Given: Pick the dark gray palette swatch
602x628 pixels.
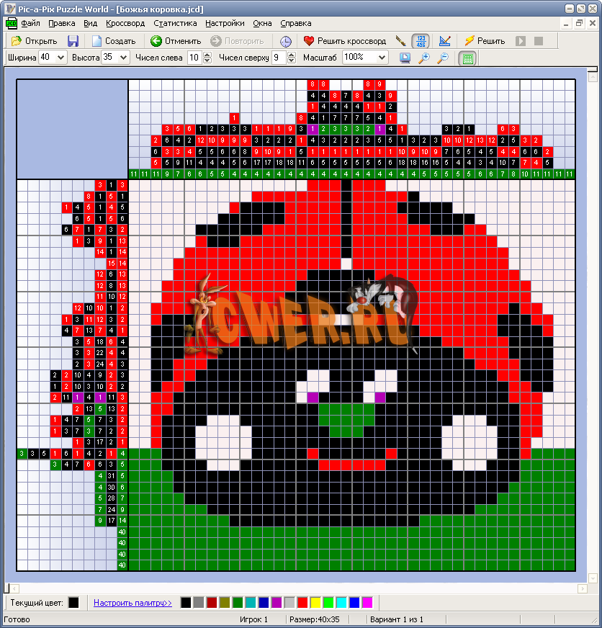Looking at the screenshot, I should 199,603.
